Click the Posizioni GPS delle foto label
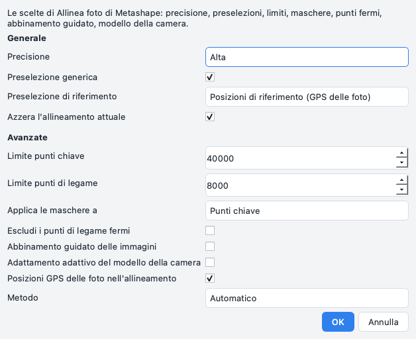This screenshot has width=416, height=339. click(92, 279)
